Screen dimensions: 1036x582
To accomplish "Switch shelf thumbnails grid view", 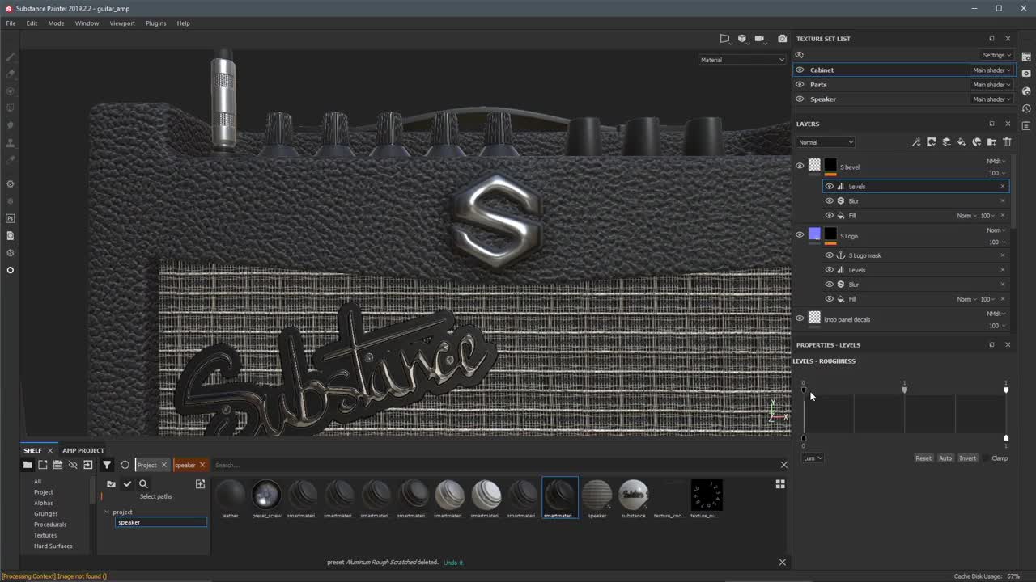I will (780, 484).
